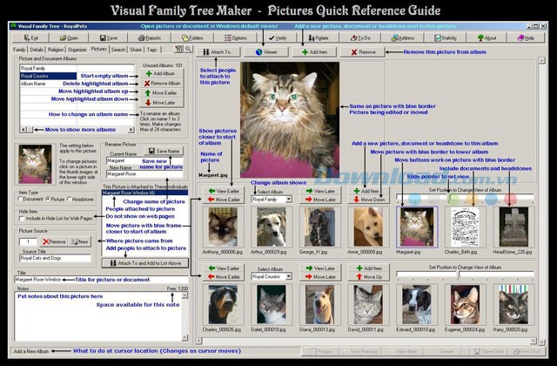Click the New Name input field
Viewport: 557px width, 366px height.
coord(144,174)
